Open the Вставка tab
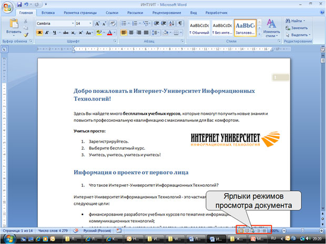This screenshot has height=244, width=326. click(48, 13)
